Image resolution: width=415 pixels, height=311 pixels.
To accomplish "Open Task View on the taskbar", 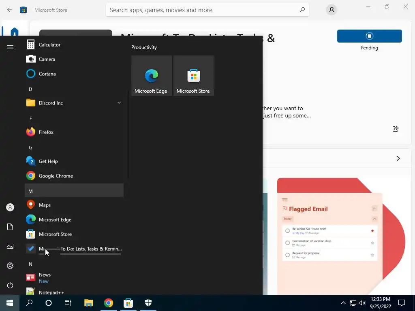I will pos(68,303).
